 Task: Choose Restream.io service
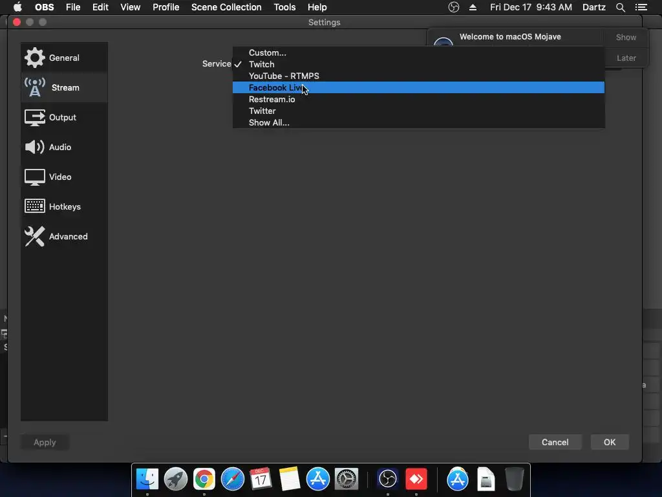click(x=418, y=99)
